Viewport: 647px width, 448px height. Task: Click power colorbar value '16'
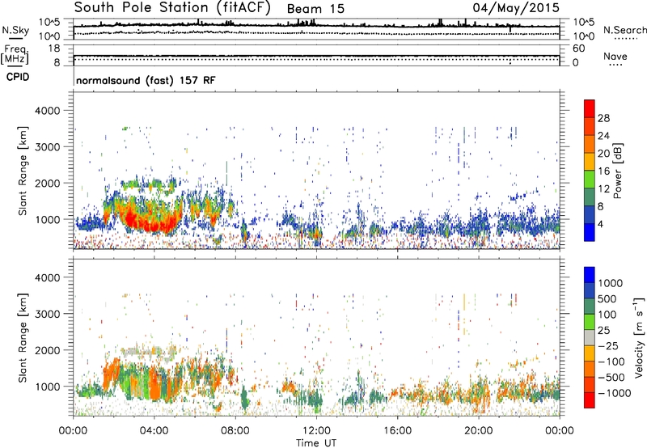pos(603,171)
